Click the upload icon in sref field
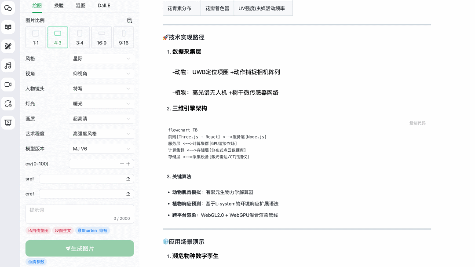Viewport: 475px width, 267px height. pos(128,179)
